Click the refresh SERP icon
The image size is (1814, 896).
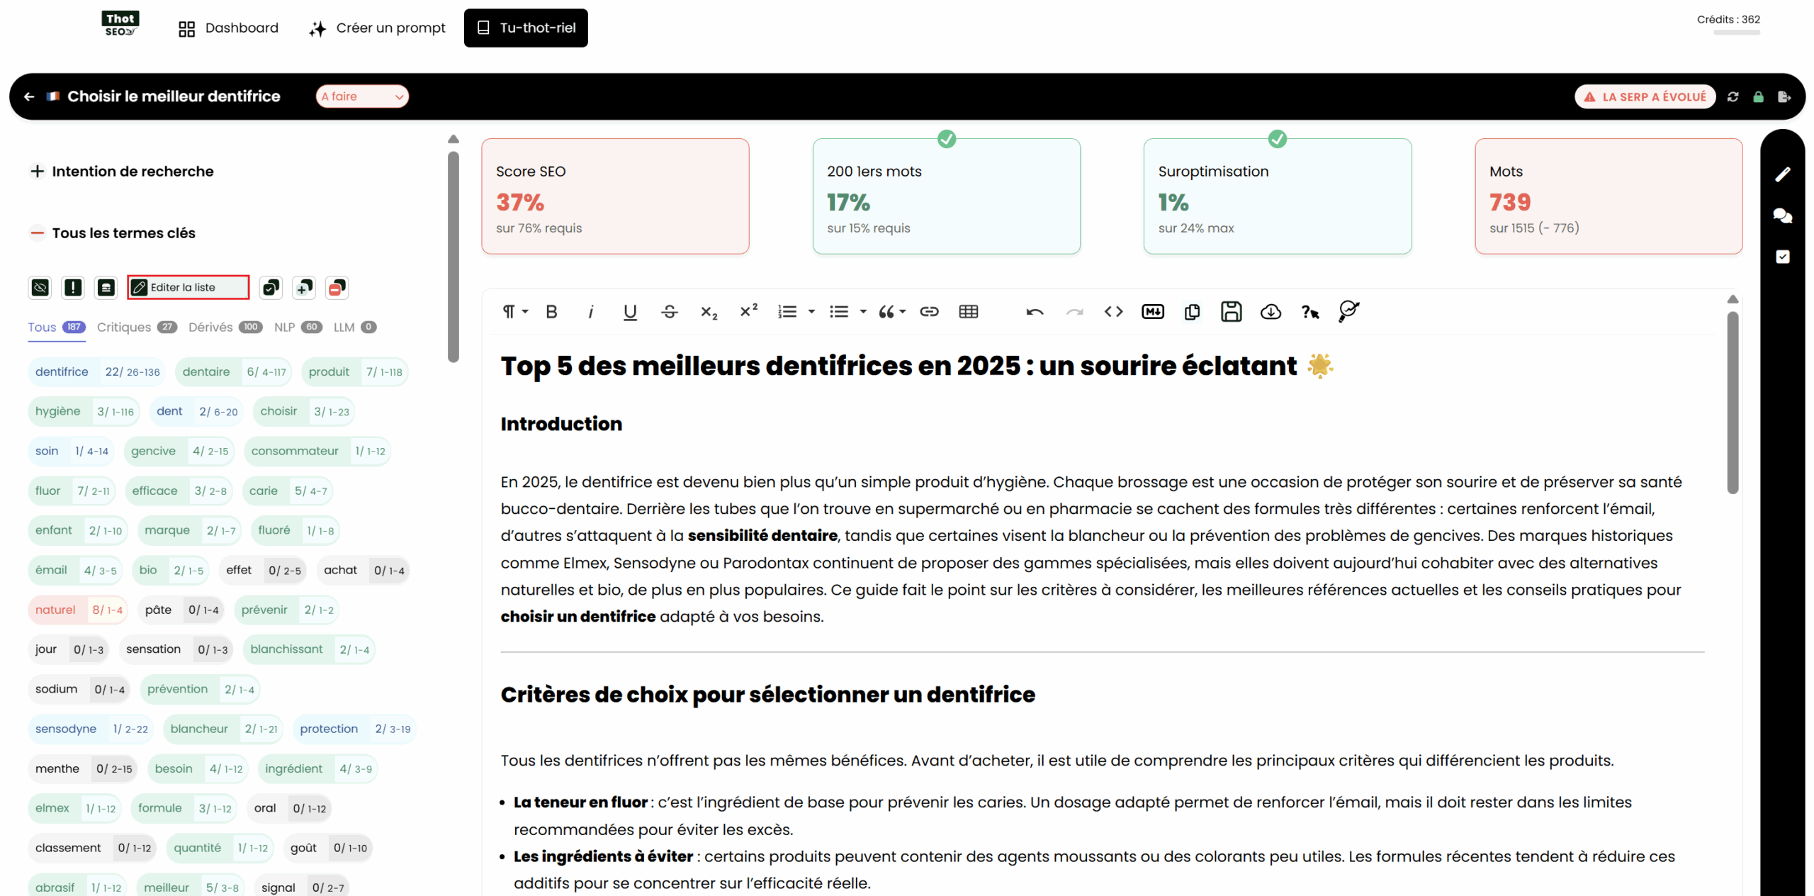[x=1733, y=97]
